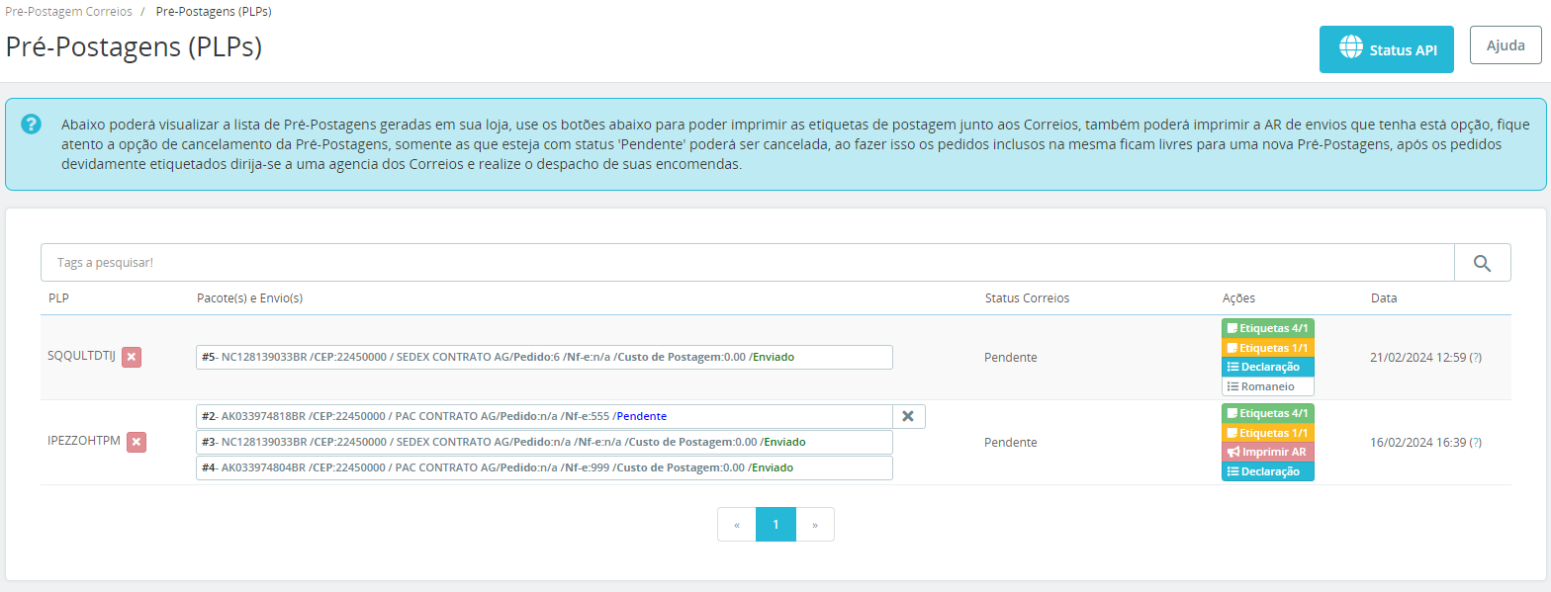This screenshot has width=1551, height=592.
Task: Open Declaração for PLP SQQULTDTIJ
Action: (x=1267, y=367)
